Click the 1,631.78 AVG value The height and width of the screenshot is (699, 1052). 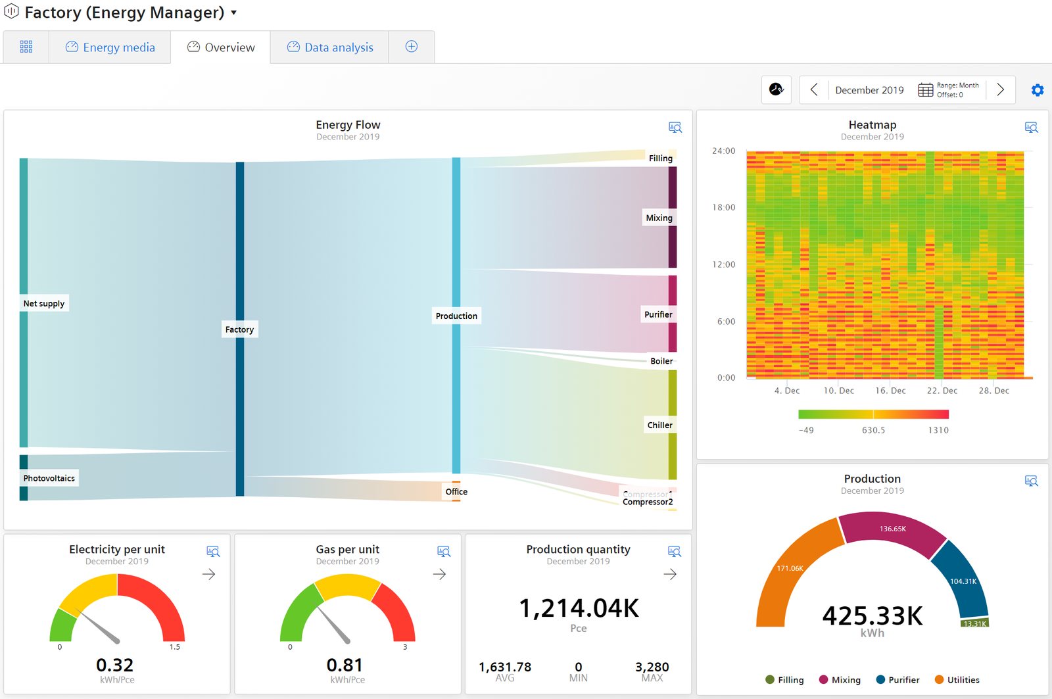click(x=505, y=667)
